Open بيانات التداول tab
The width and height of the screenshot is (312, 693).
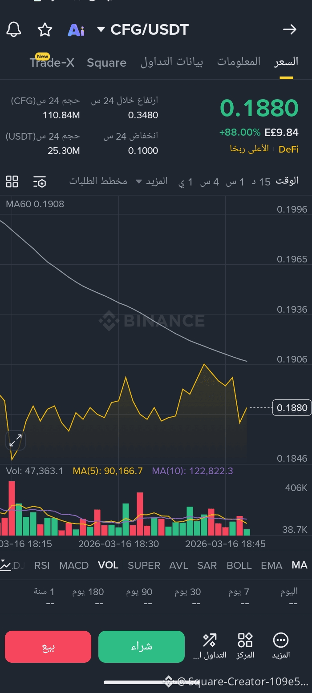[172, 62]
